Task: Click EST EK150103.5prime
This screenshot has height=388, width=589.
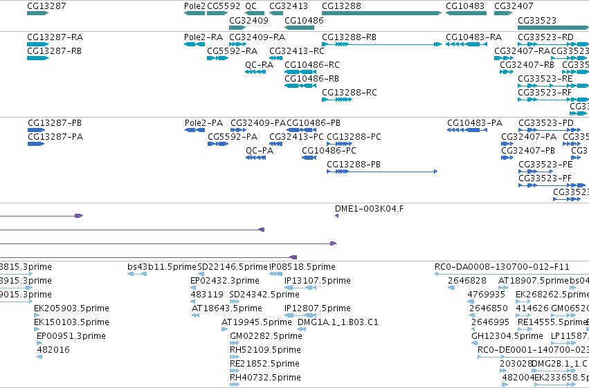Action: tap(71, 323)
